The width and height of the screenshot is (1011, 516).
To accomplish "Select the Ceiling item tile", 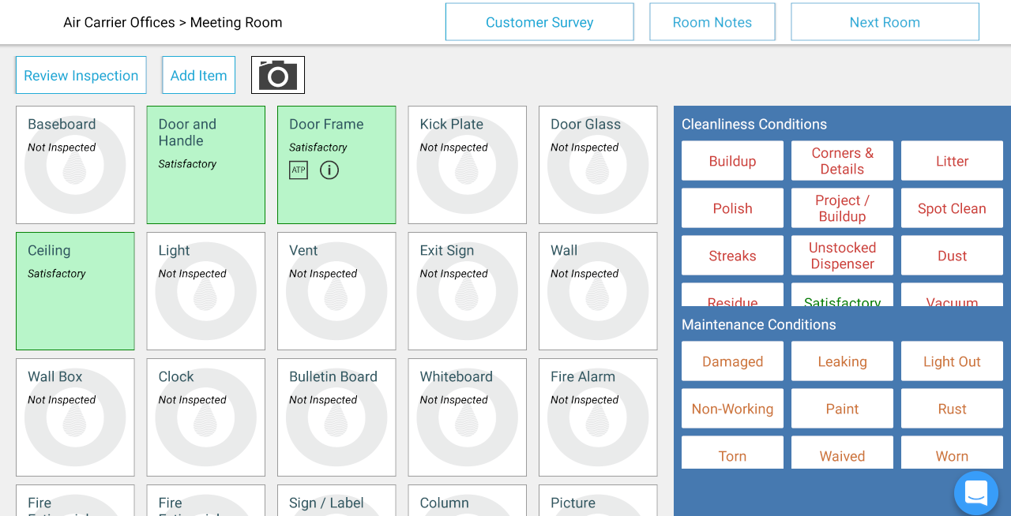I will pyautogui.click(x=75, y=291).
